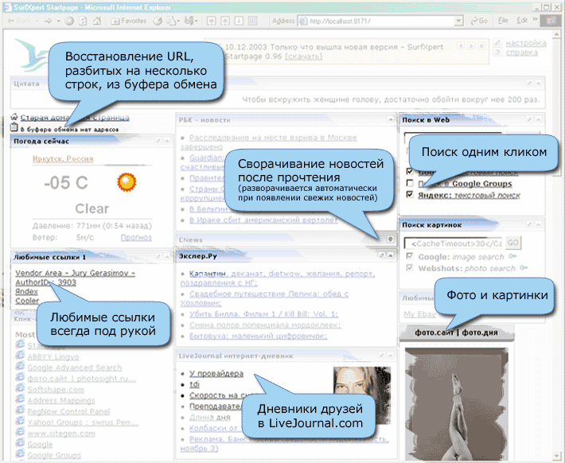Expand the collapsed CNews panel
Screen dimensions: 565x463
tap(390, 239)
